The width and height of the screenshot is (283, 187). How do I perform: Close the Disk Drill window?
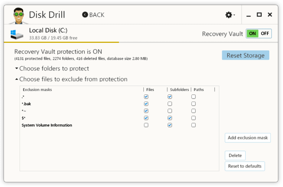[270, 15]
